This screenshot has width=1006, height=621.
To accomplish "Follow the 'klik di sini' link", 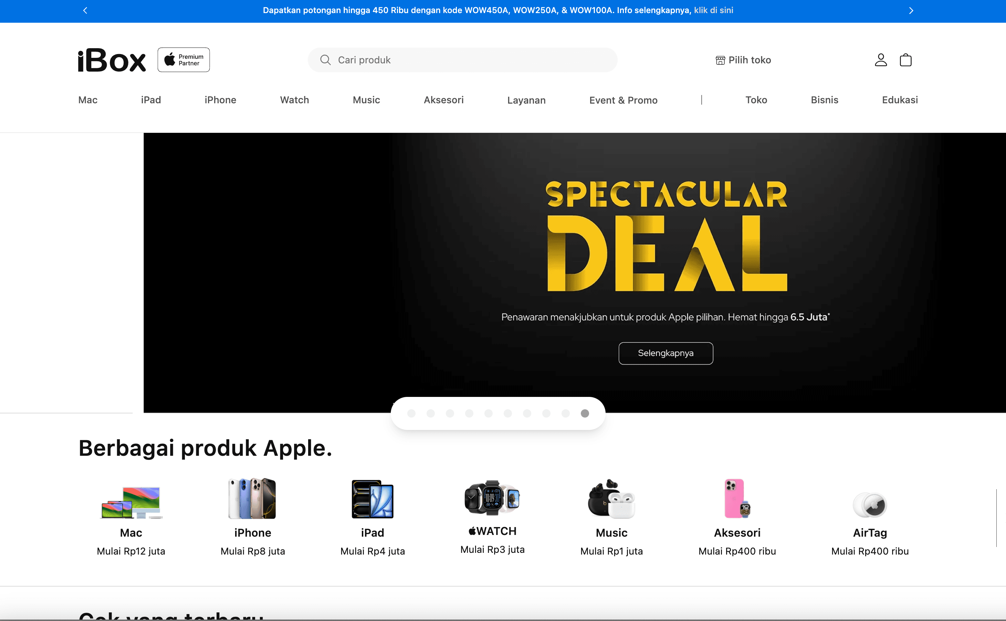I will click(x=713, y=10).
